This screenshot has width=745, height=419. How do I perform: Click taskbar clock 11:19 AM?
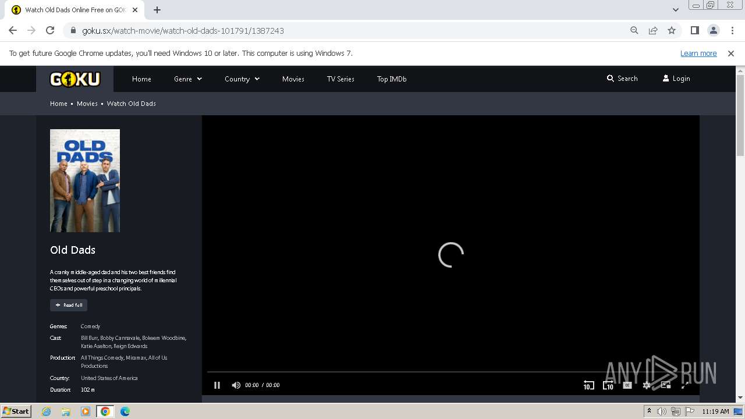pyautogui.click(x=715, y=411)
